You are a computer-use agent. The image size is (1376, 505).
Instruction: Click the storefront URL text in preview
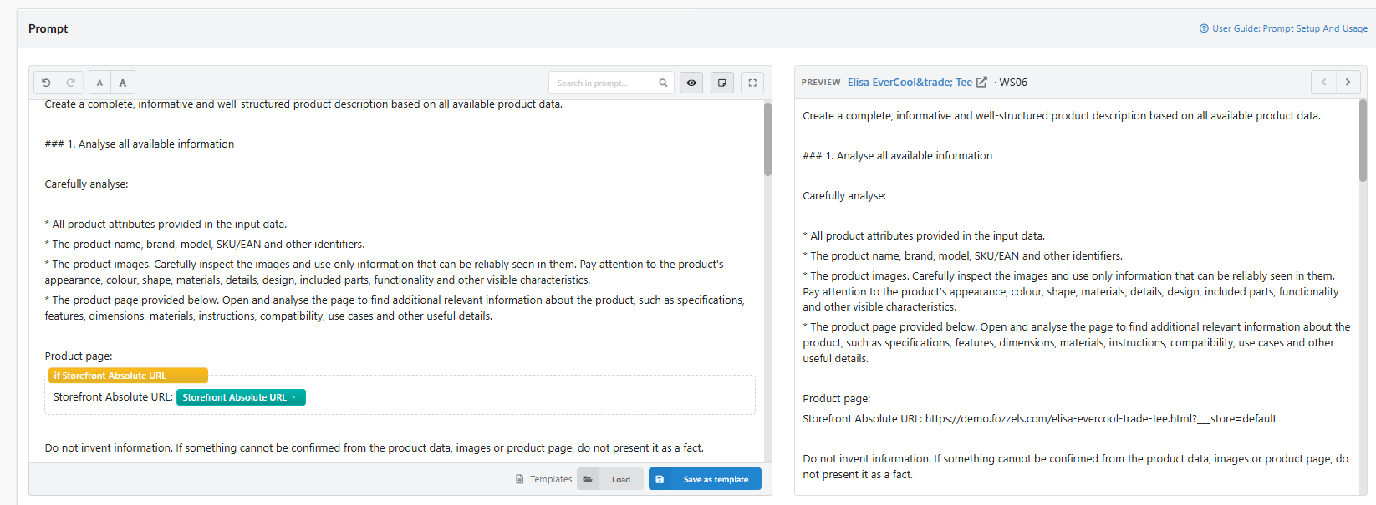(1101, 419)
